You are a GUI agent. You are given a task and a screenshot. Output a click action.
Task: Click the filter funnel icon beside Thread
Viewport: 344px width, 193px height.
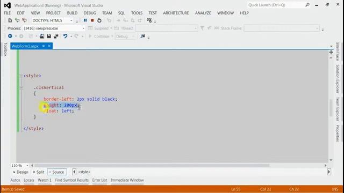202,28
